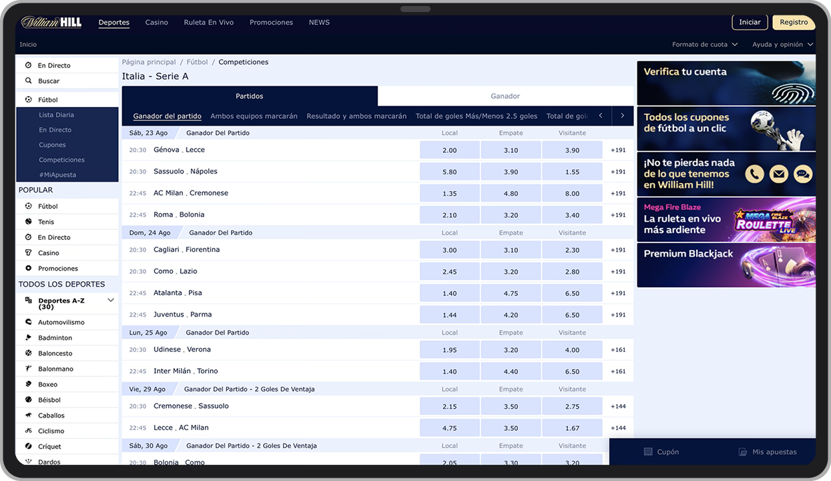The height and width of the screenshot is (481, 831).
Task: Switch to the Ganador tab
Action: click(x=505, y=96)
